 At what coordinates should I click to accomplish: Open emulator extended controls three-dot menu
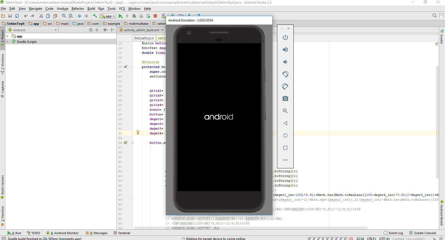tap(285, 160)
